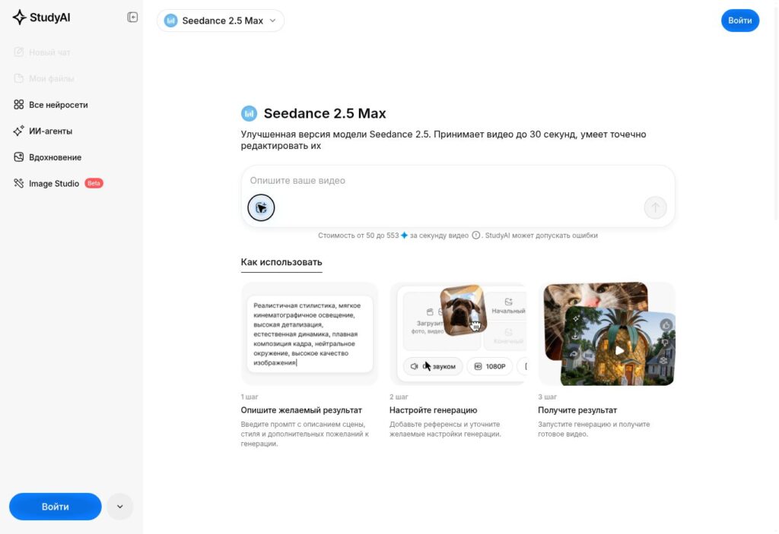Click the StudyAI logo
779x534 pixels.
[x=41, y=17]
